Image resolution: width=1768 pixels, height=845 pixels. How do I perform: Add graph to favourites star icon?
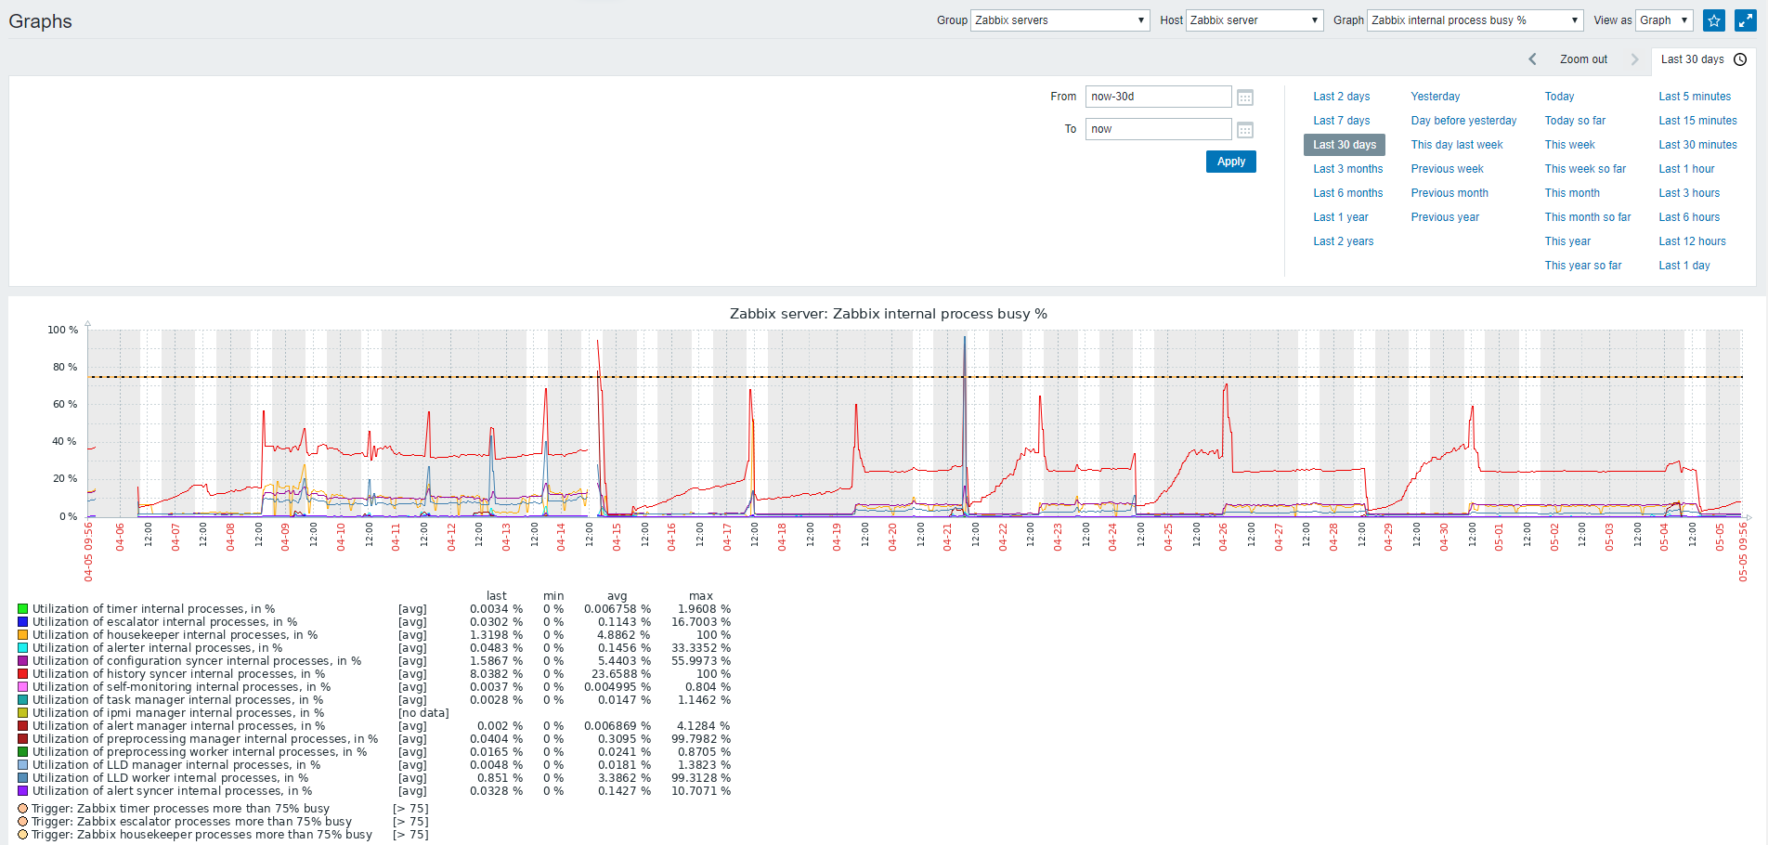point(1713,20)
